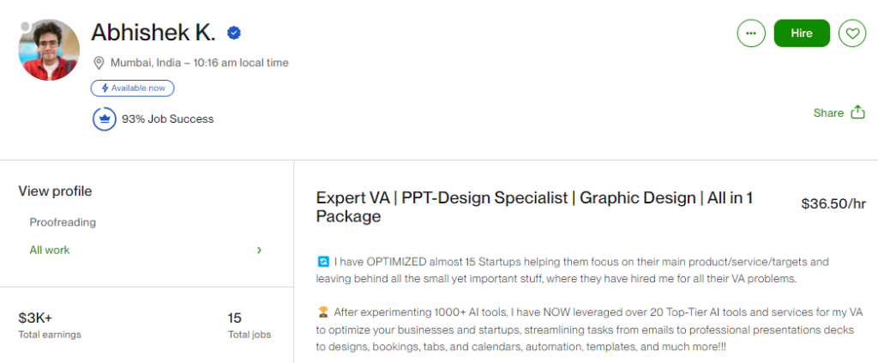Click the 93% Job Success text
This screenshot has height=363, width=878.
(167, 118)
